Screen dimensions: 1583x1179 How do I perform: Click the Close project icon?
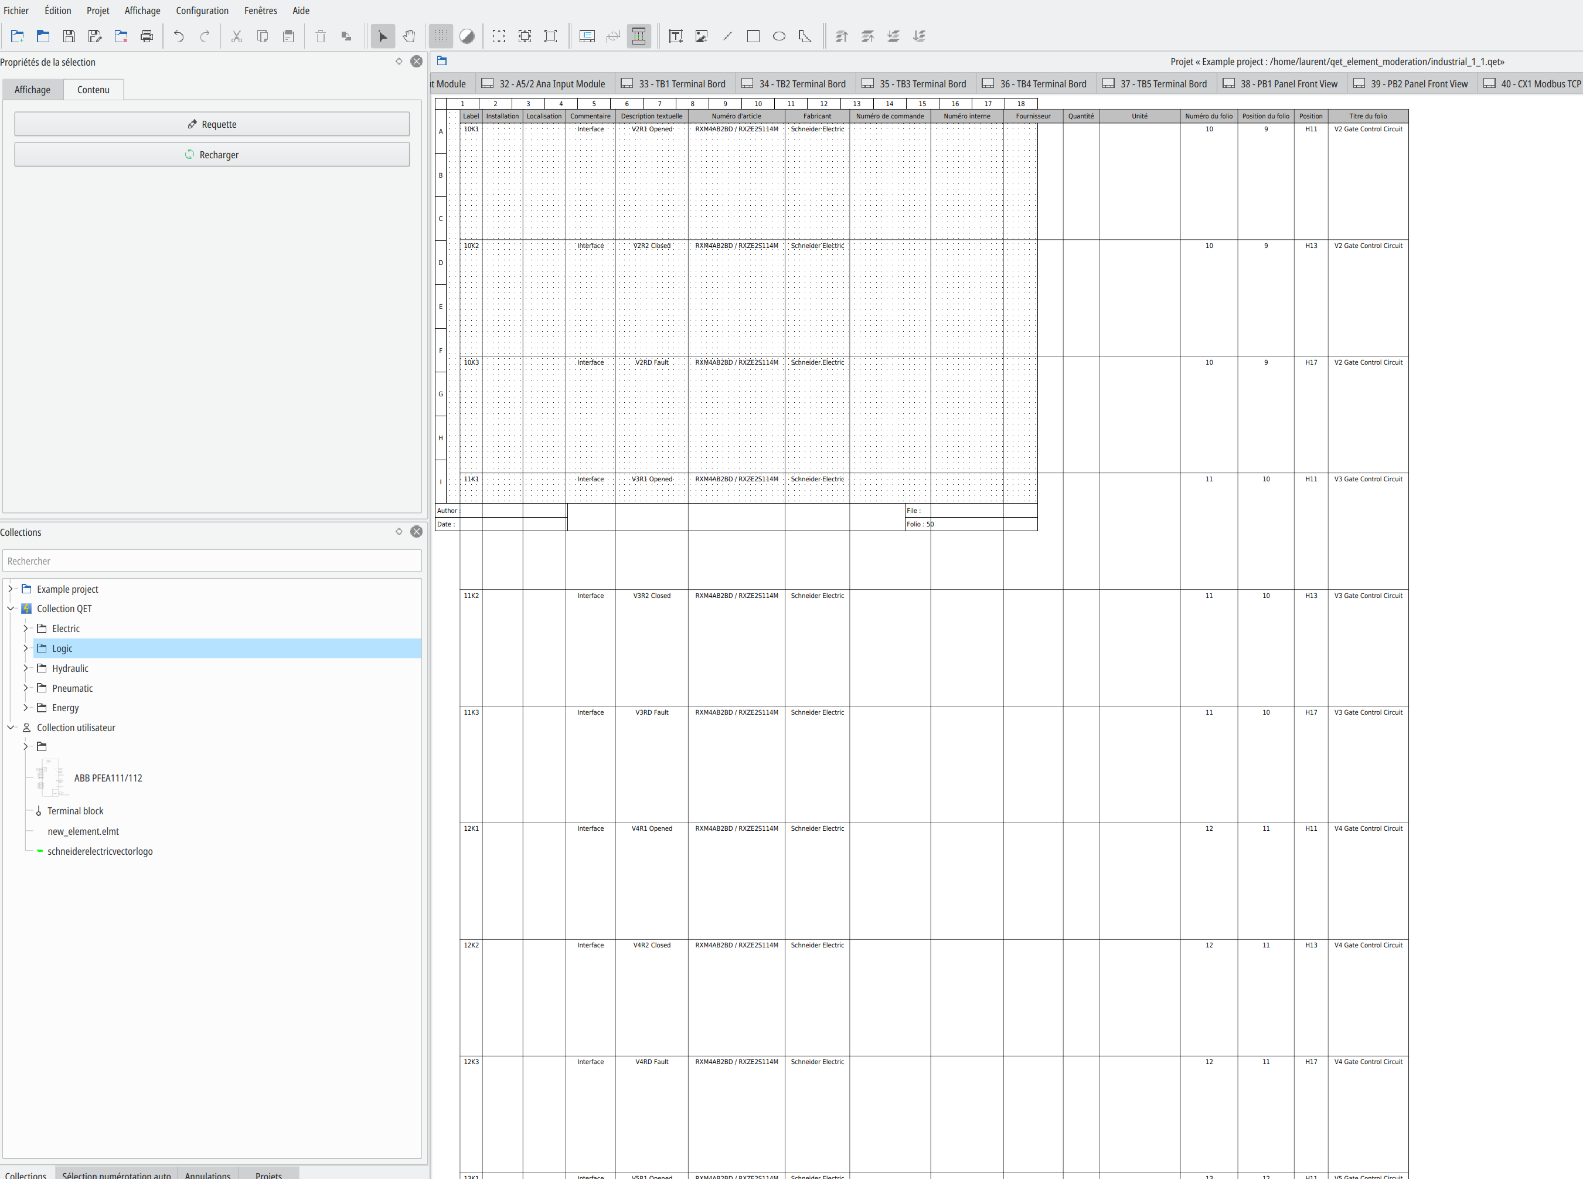(121, 36)
